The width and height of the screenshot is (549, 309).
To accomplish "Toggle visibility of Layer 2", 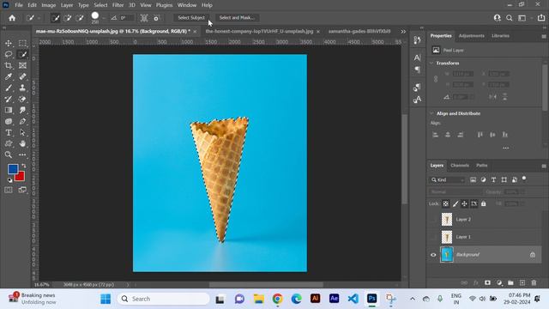I will 433,220.
